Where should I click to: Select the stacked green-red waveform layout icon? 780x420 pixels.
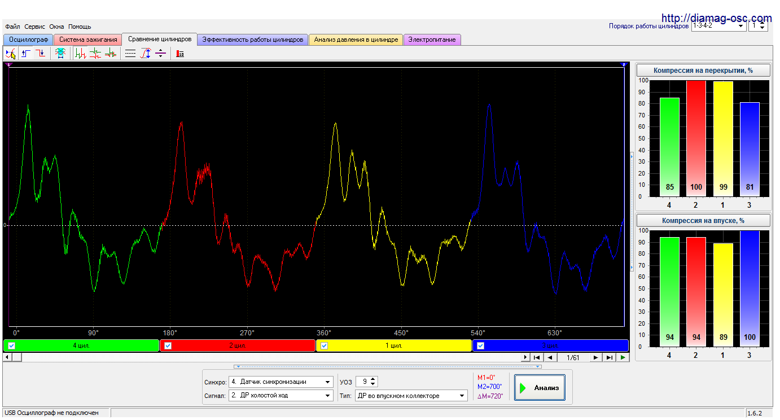pyautogui.click(x=95, y=54)
